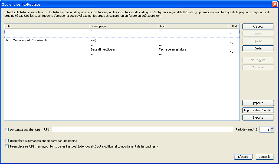
Task: Cancel using the Cancel·la button
Action: [265, 157]
